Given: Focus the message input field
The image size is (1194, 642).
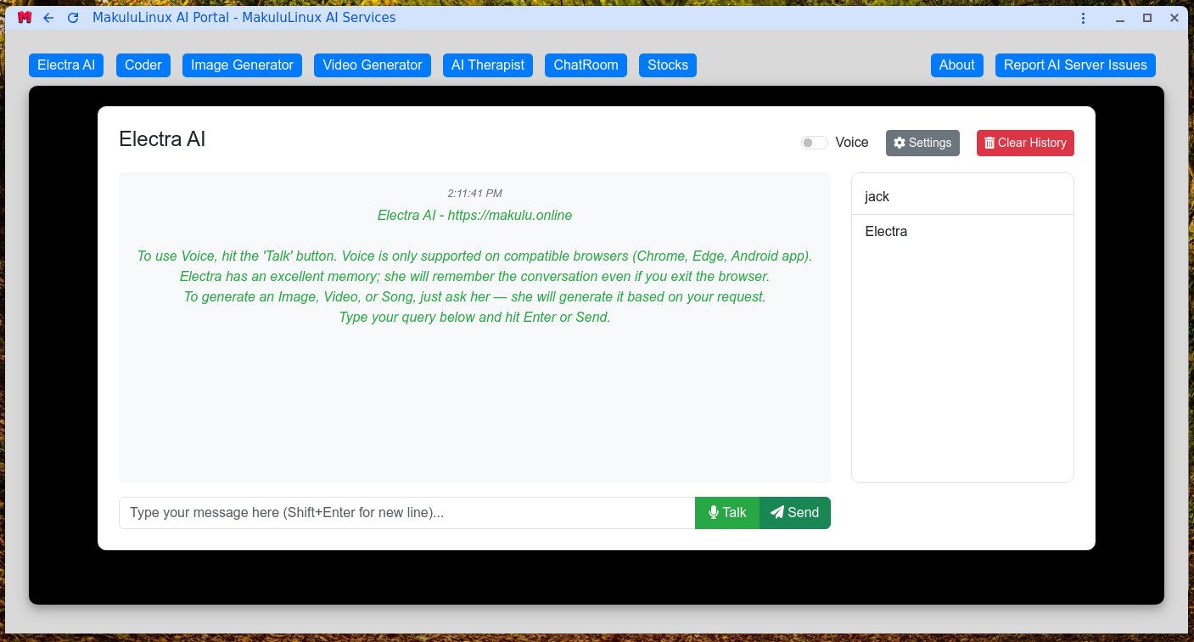Looking at the screenshot, I should (407, 513).
